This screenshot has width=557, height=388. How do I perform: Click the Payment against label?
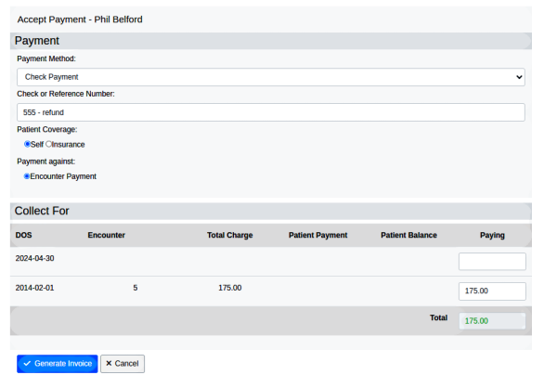pyautogui.click(x=46, y=162)
